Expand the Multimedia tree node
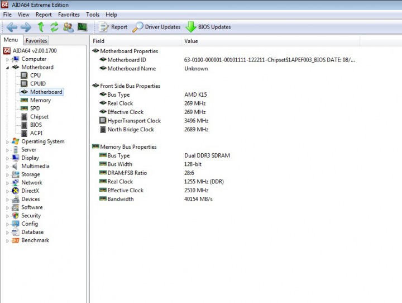The height and width of the screenshot is (303, 402). pos(7,167)
